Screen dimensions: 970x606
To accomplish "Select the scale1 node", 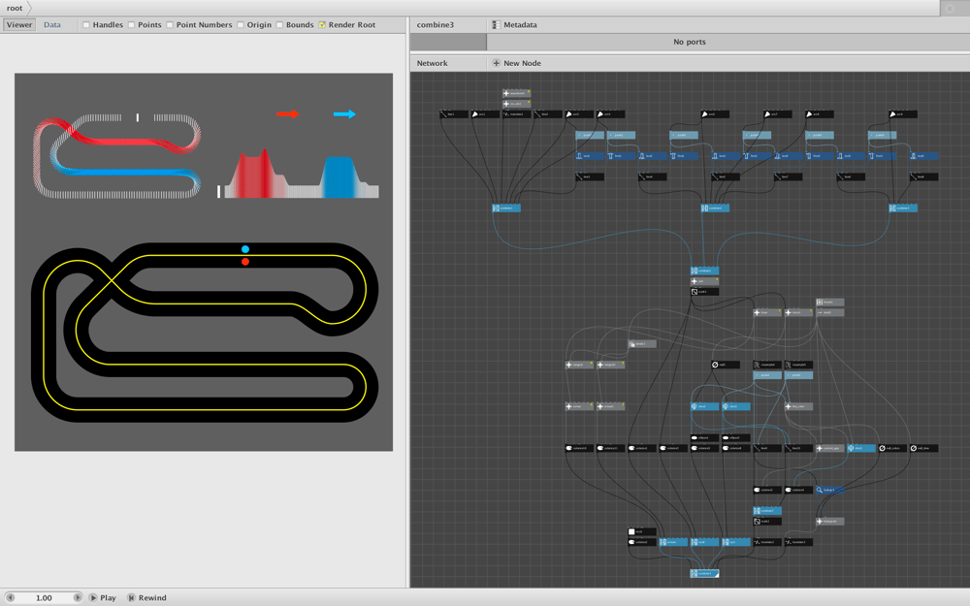I will (x=704, y=292).
